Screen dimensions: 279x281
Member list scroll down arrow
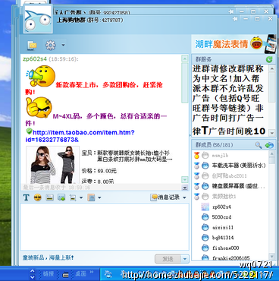coord(272,257)
